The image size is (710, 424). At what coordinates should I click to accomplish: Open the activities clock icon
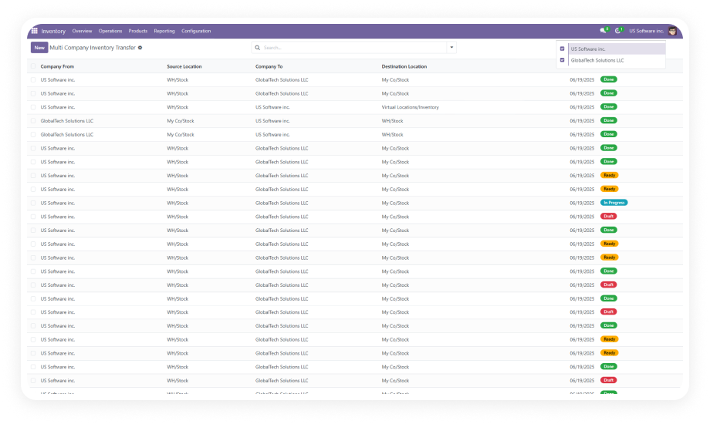coord(617,31)
